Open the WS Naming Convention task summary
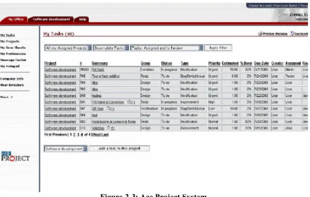The height and width of the screenshot is (197, 310). coord(108,102)
